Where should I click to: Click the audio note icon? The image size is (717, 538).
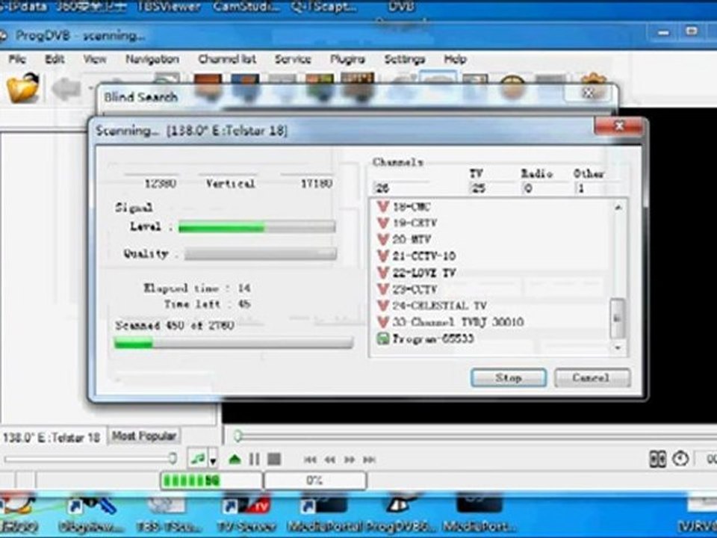(x=197, y=458)
